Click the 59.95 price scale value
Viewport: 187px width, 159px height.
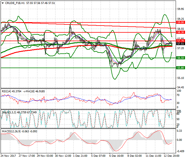point(180,9)
